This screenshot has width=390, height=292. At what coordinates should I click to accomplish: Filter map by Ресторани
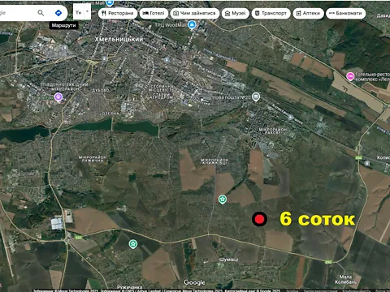pos(118,13)
